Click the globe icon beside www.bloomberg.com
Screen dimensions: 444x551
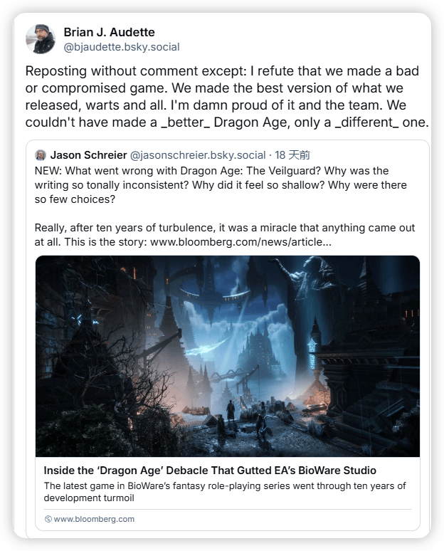[48, 519]
